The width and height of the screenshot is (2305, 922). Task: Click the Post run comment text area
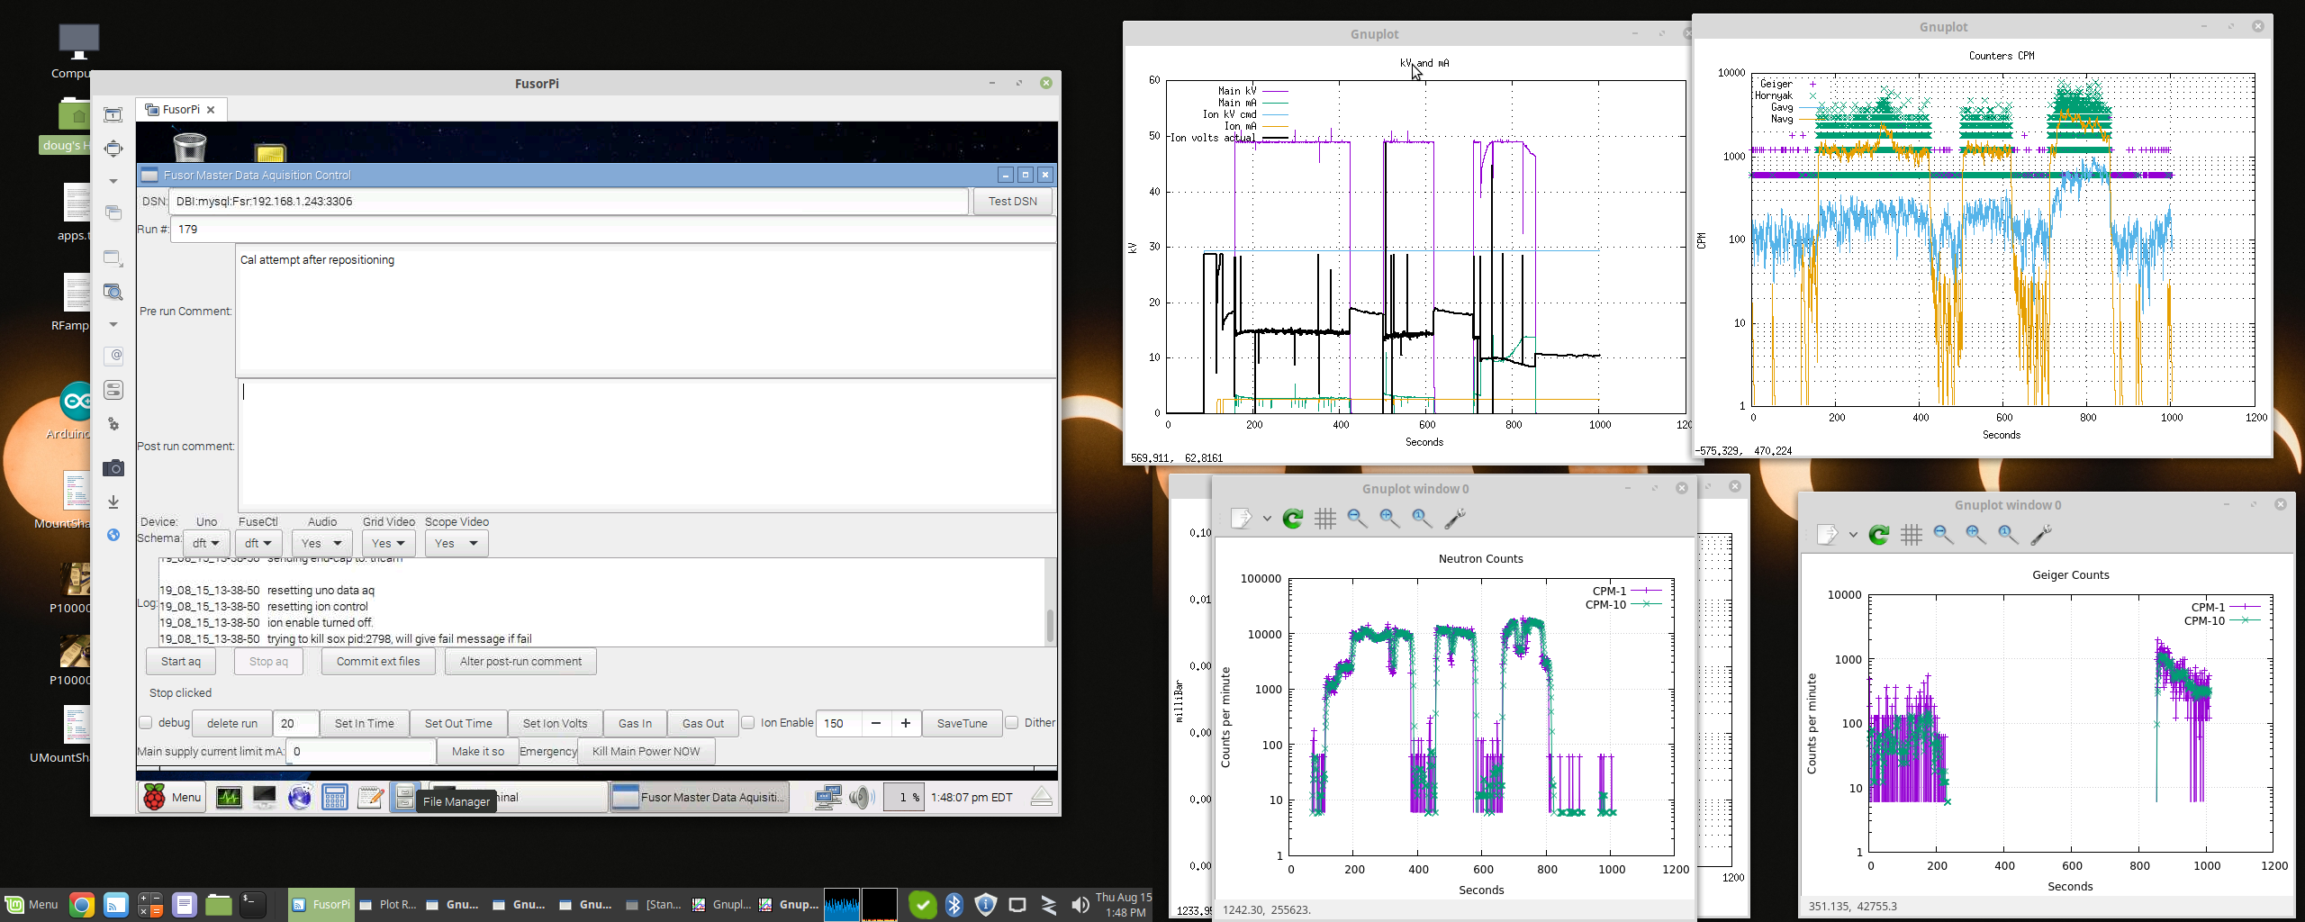(646, 446)
